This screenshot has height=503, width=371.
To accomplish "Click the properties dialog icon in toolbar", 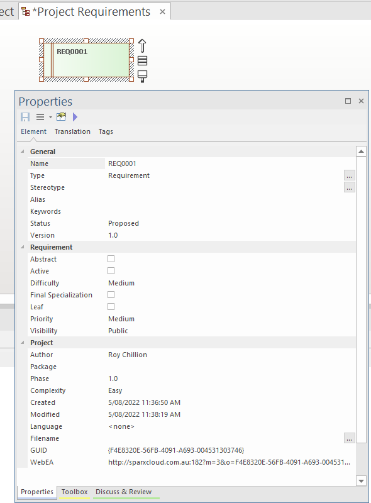I will point(61,117).
